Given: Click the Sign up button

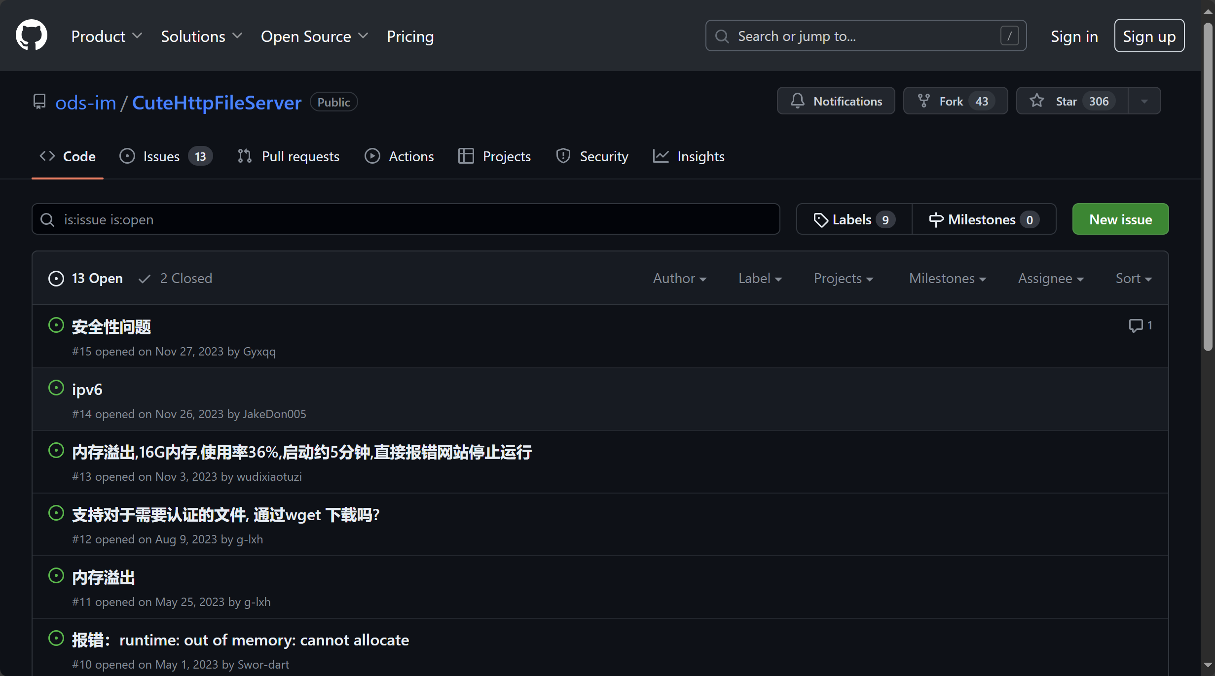Looking at the screenshot, I should click(x=1149, y=36).
